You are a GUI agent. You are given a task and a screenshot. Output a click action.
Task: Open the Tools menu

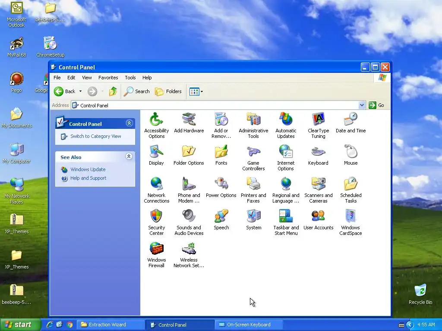pos(130,78)
